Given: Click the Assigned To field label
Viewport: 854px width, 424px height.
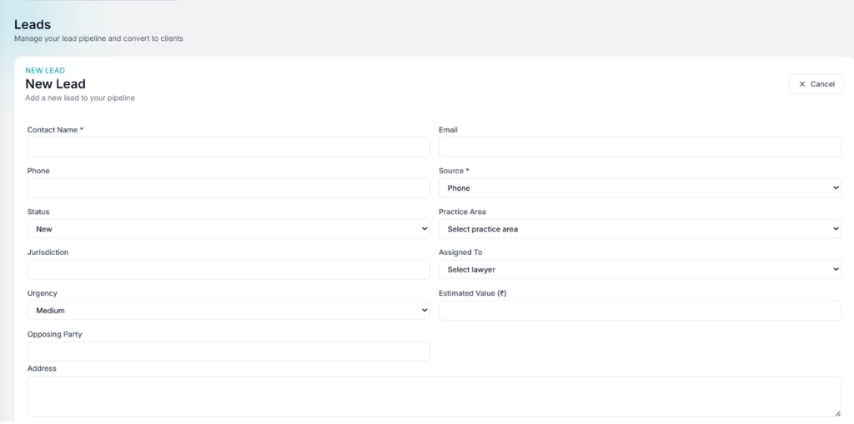Looking at the screenshot, I should point(460,252).
